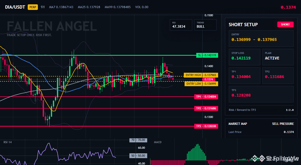This screenshot has width=301, height=165.
Task: Click the Last Price value 0.1374 in panel
Action: tap(289, 132)
